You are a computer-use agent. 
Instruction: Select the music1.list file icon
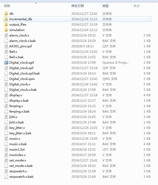6,149
